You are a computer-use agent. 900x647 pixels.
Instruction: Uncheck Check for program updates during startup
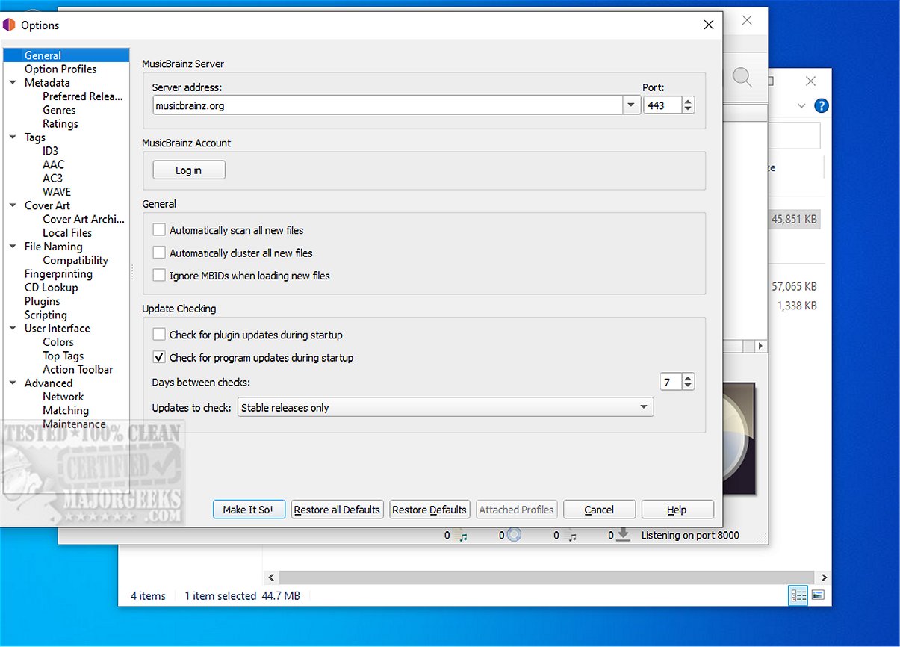click(159, 357)
